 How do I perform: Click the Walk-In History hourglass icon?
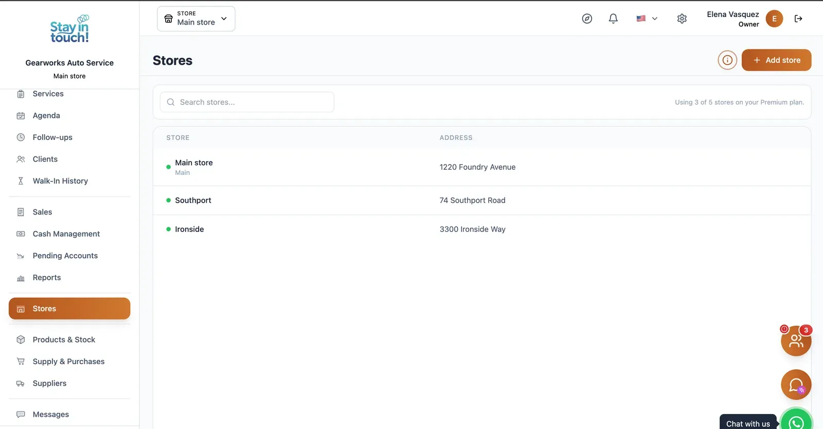[21, 181]
